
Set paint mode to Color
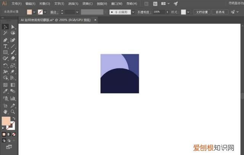[x=4, y=134]
